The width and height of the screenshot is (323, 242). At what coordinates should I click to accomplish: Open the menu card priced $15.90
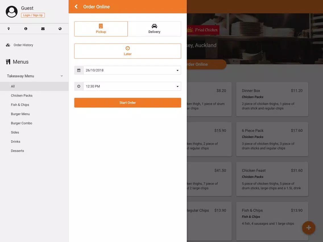(x=209, y=139)
